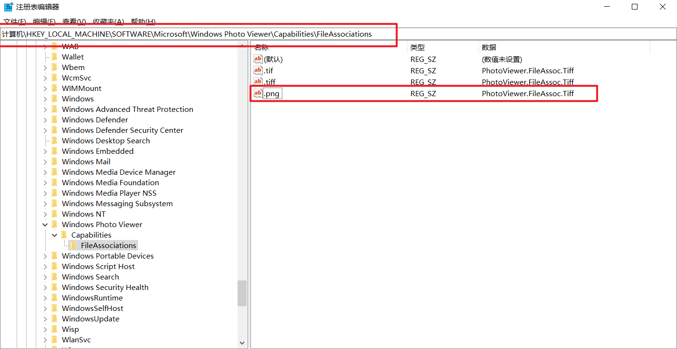The height and width of the screenshot is (349, 677).
Task: Select Windows Media Player NSS tree item
Action: (109, 193)
